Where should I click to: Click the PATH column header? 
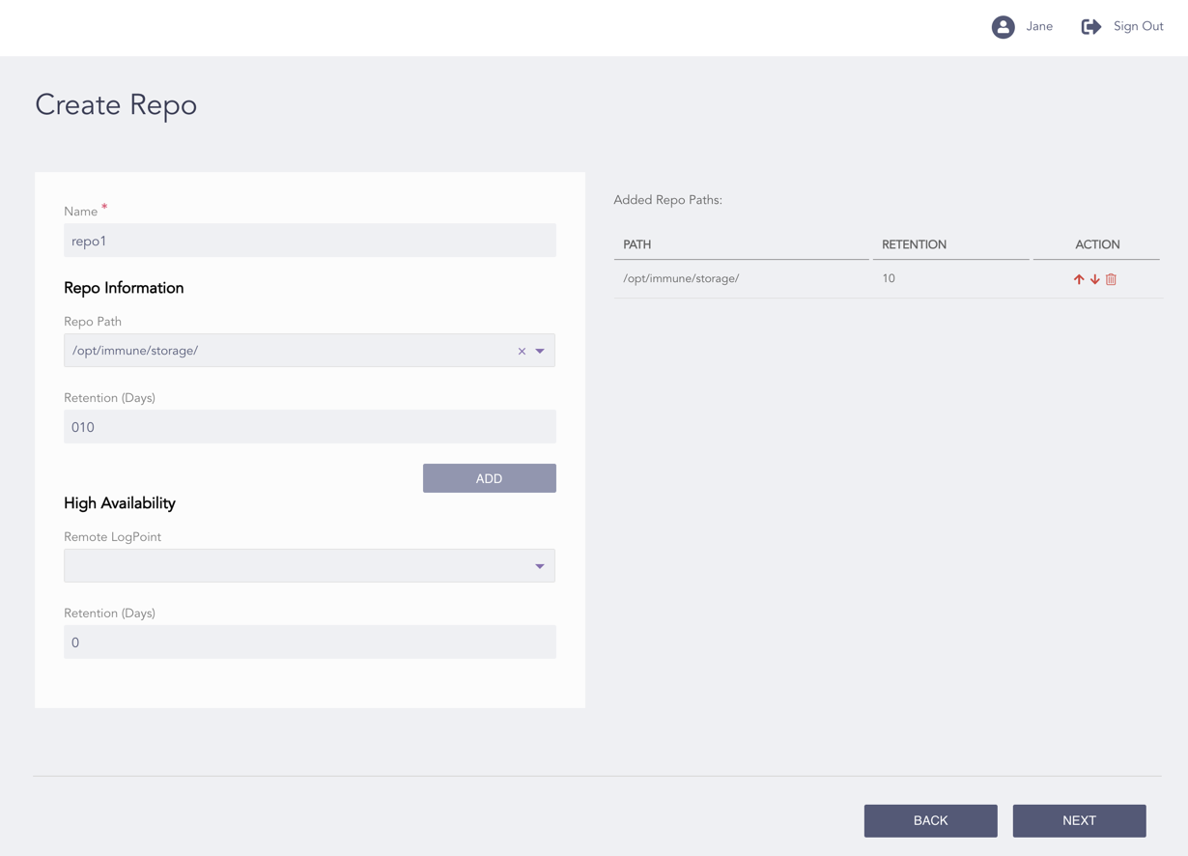pos(637,244)
